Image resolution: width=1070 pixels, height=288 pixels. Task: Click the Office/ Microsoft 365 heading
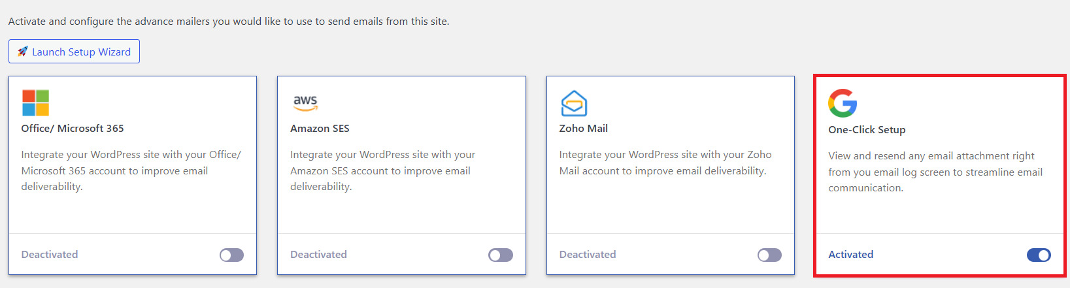pyautogui.click(x=73, y=129)
